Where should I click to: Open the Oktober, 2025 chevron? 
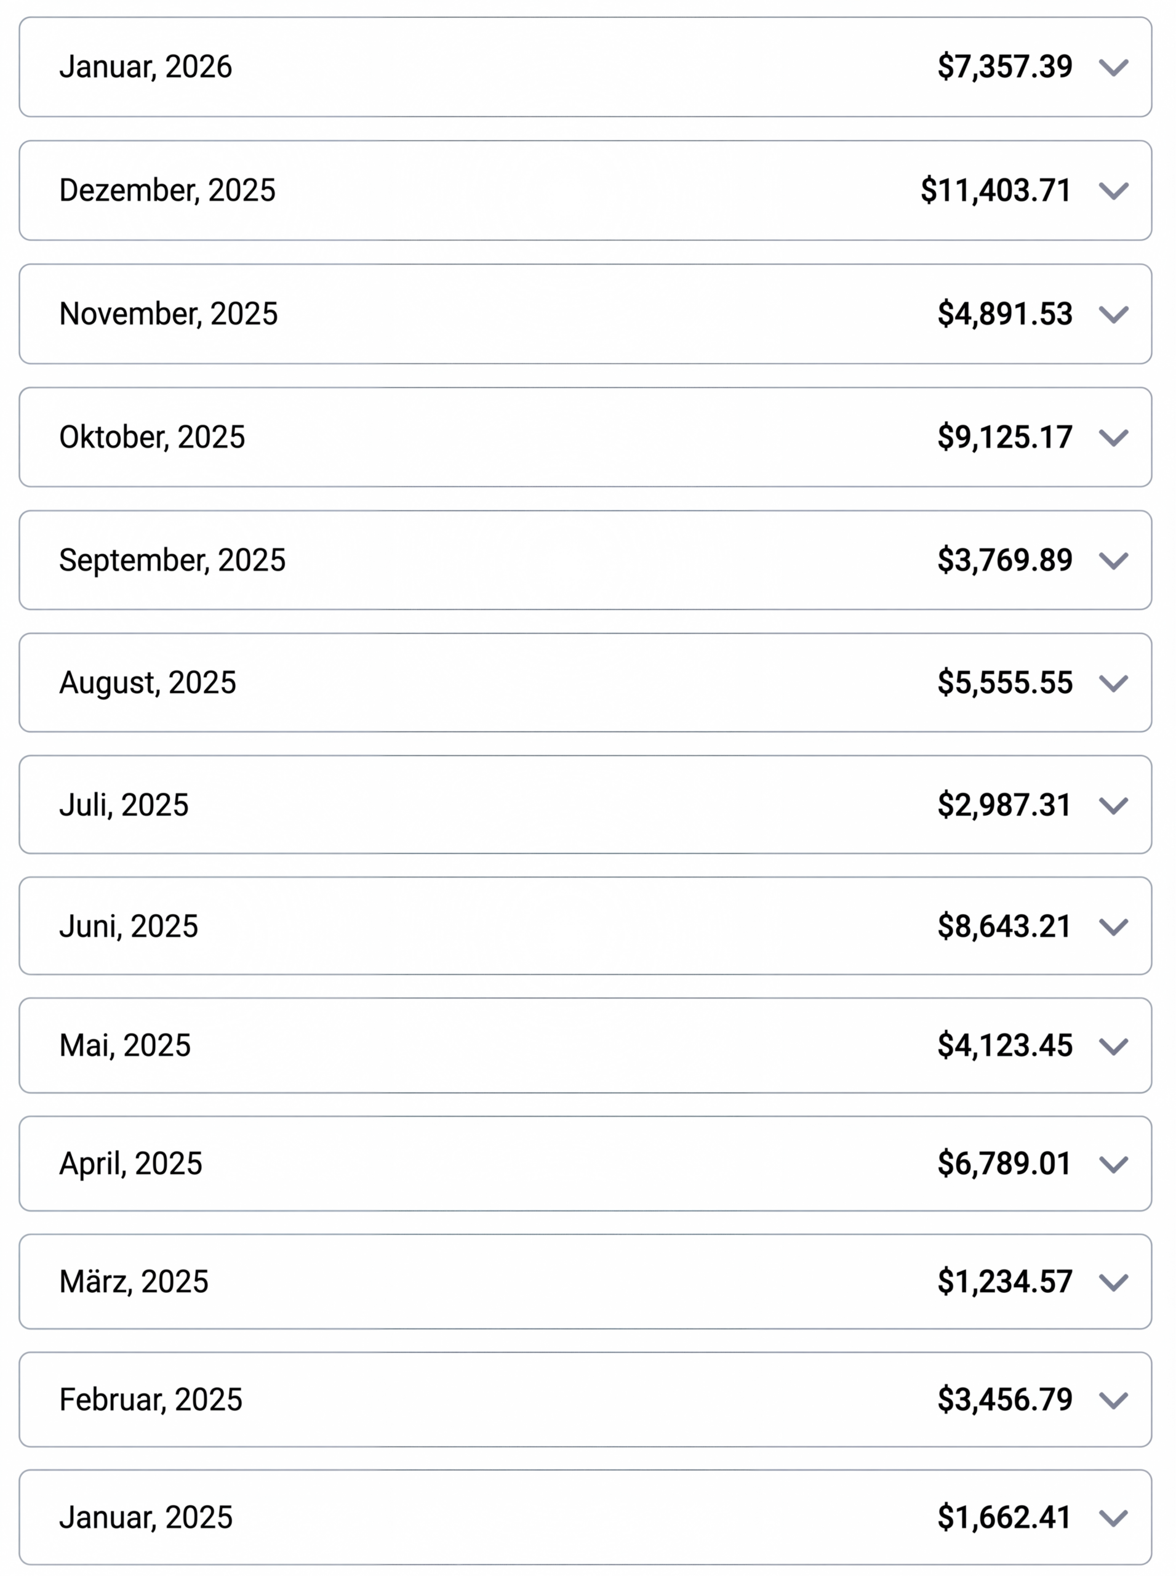pyautogui.click(x=1113, y=437)
